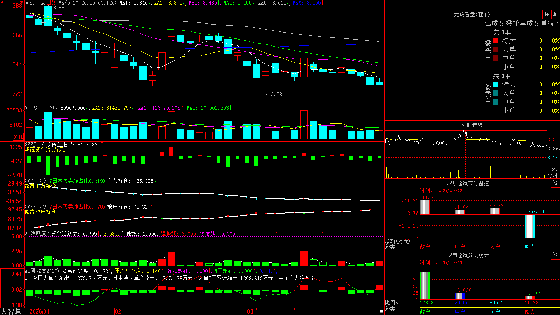The height and width of the screenshot is (315, 560).
Task: Click the volume value 80969.000
Action: click(75, 108)
